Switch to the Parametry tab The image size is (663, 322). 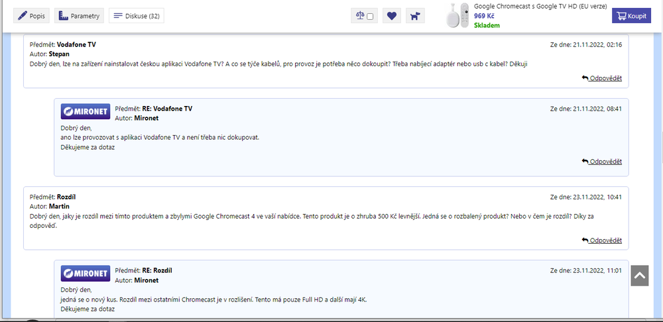click(x=79, y=16)
